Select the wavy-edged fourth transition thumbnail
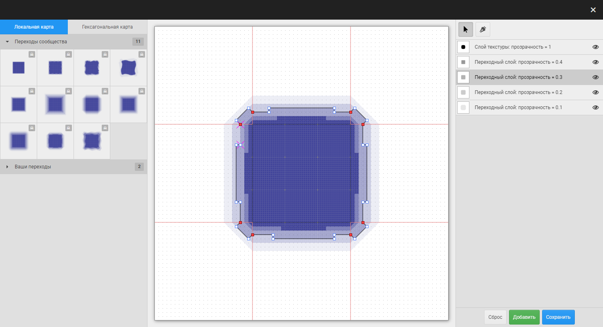 pos(129,68)
